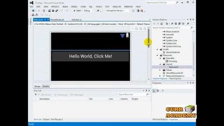
Task: Click the Home icon in Solution Explorer
Action: tap(162, 24)
